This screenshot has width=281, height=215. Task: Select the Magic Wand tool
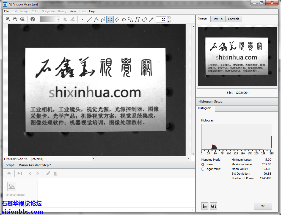tap(151, 19)
